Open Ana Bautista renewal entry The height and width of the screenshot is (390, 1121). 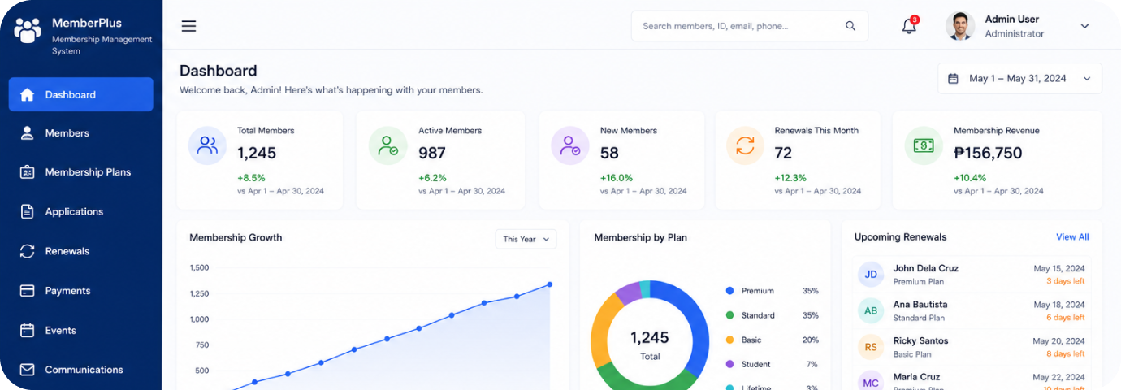(x=972, y=310)
